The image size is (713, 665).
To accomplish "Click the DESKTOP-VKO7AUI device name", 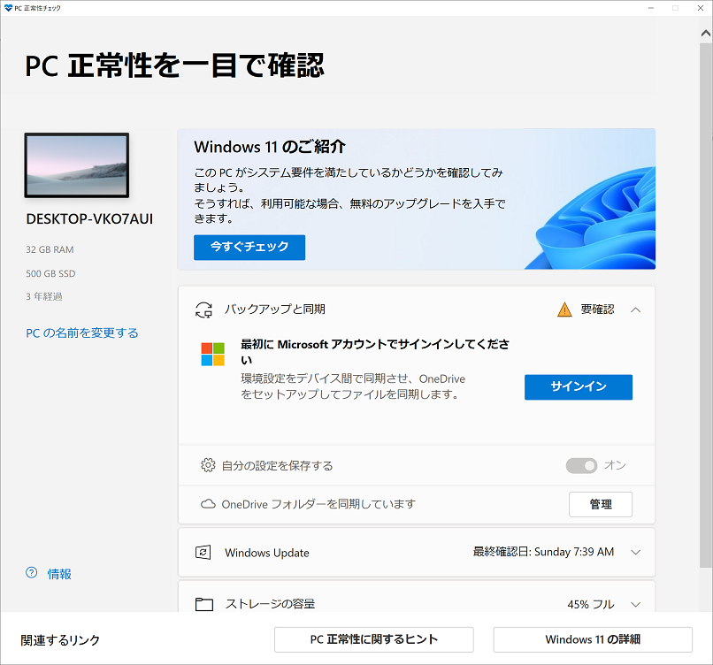I will (89, 219).
